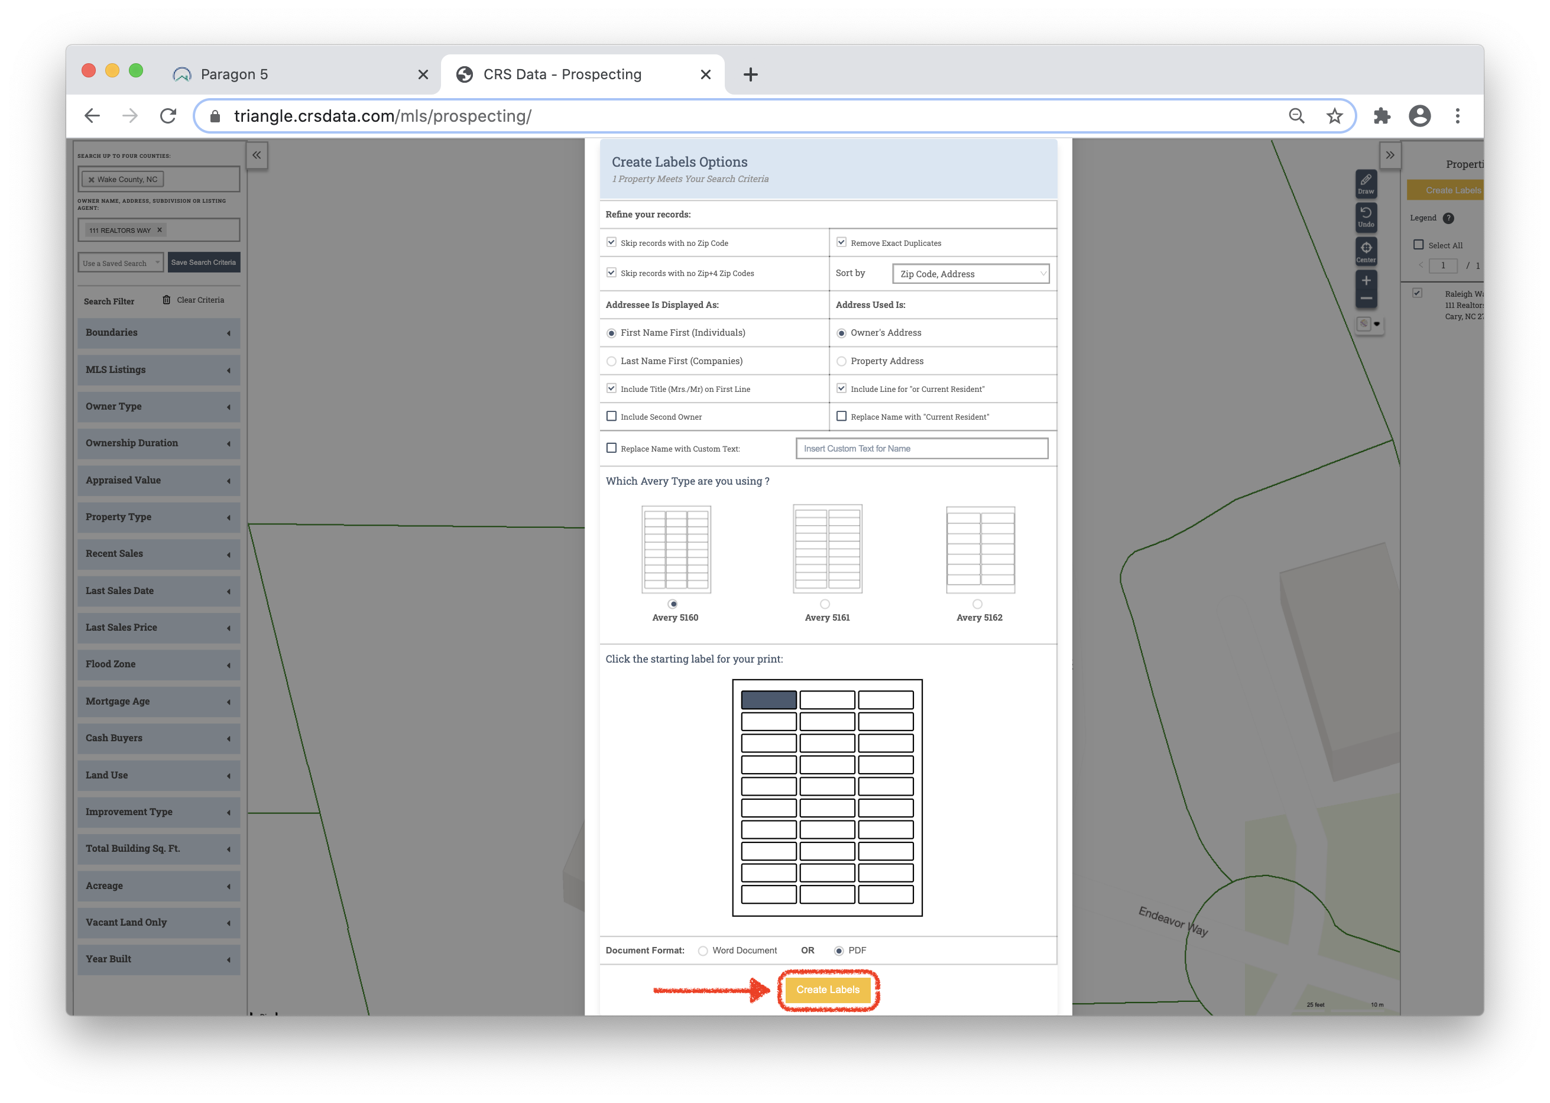Screen dimensions: 1550x1103
Task: Select Avery 5161 radio button
Action: tap(825, 604)
